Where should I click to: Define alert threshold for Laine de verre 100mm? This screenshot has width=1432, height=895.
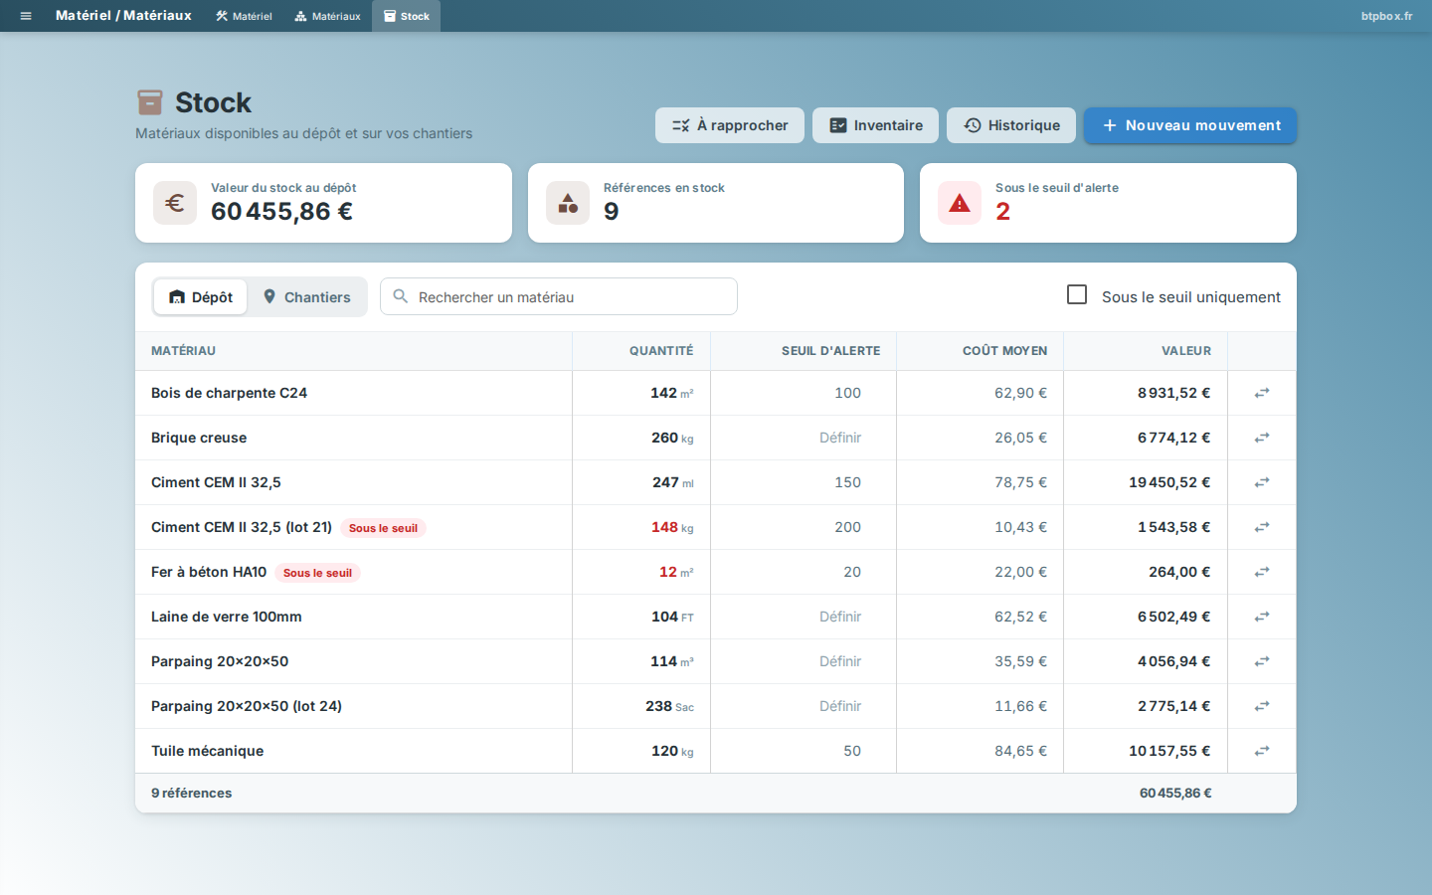click(x=840, y=617)
